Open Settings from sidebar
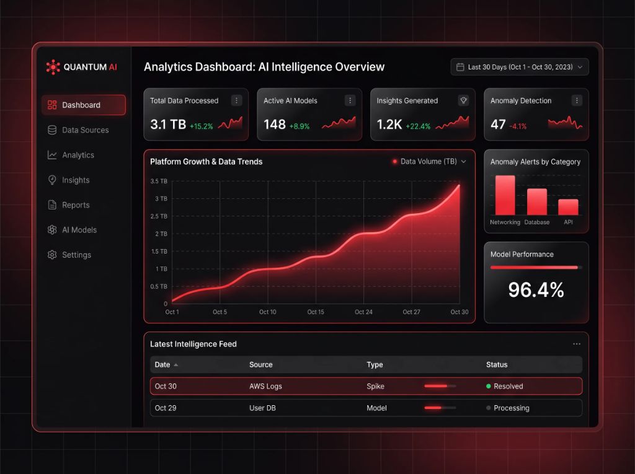This screenshot has height=474, width=635. 84,255
